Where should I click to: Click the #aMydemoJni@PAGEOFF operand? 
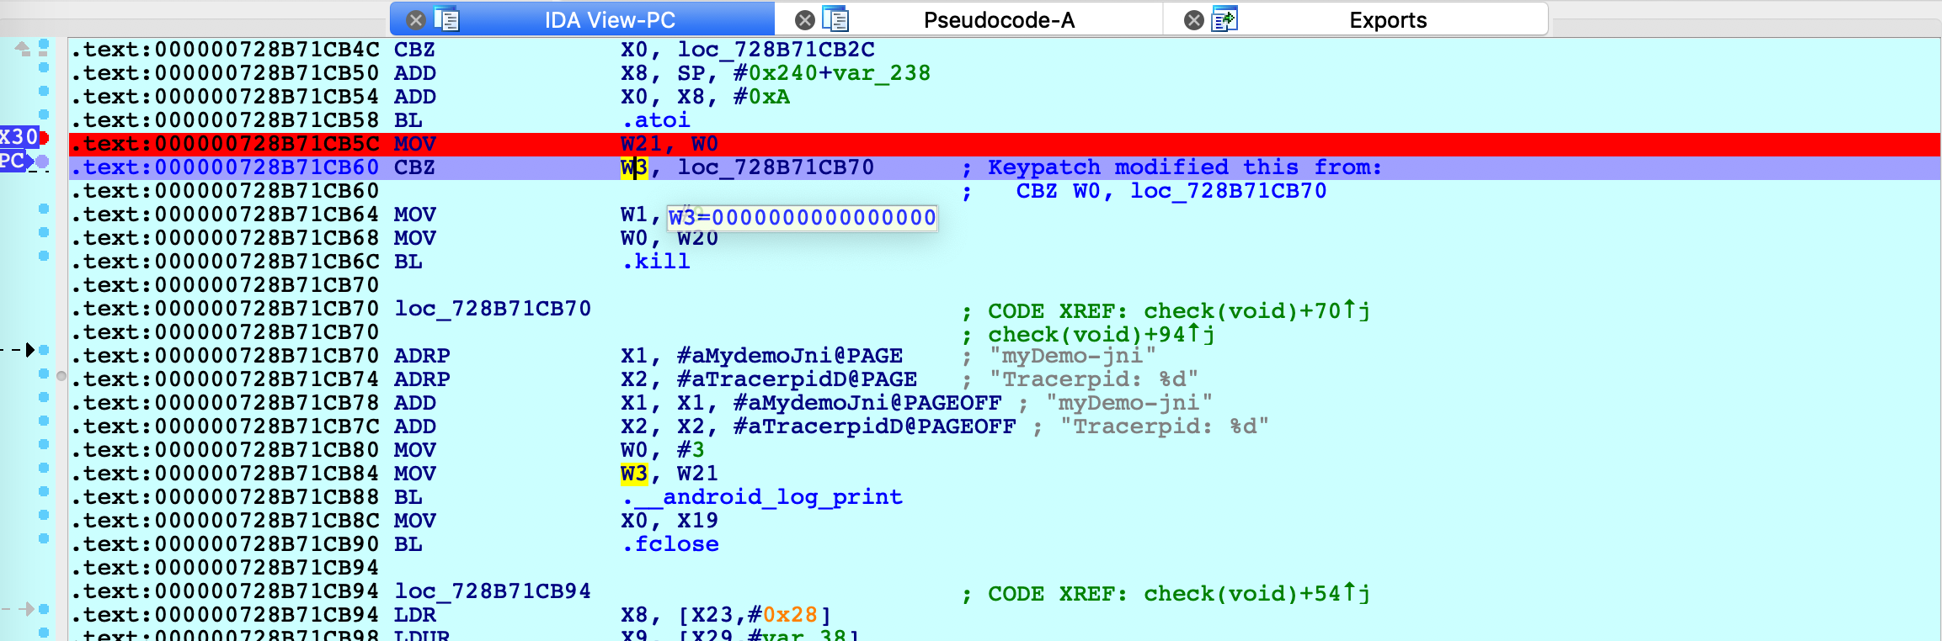point(867,403)
